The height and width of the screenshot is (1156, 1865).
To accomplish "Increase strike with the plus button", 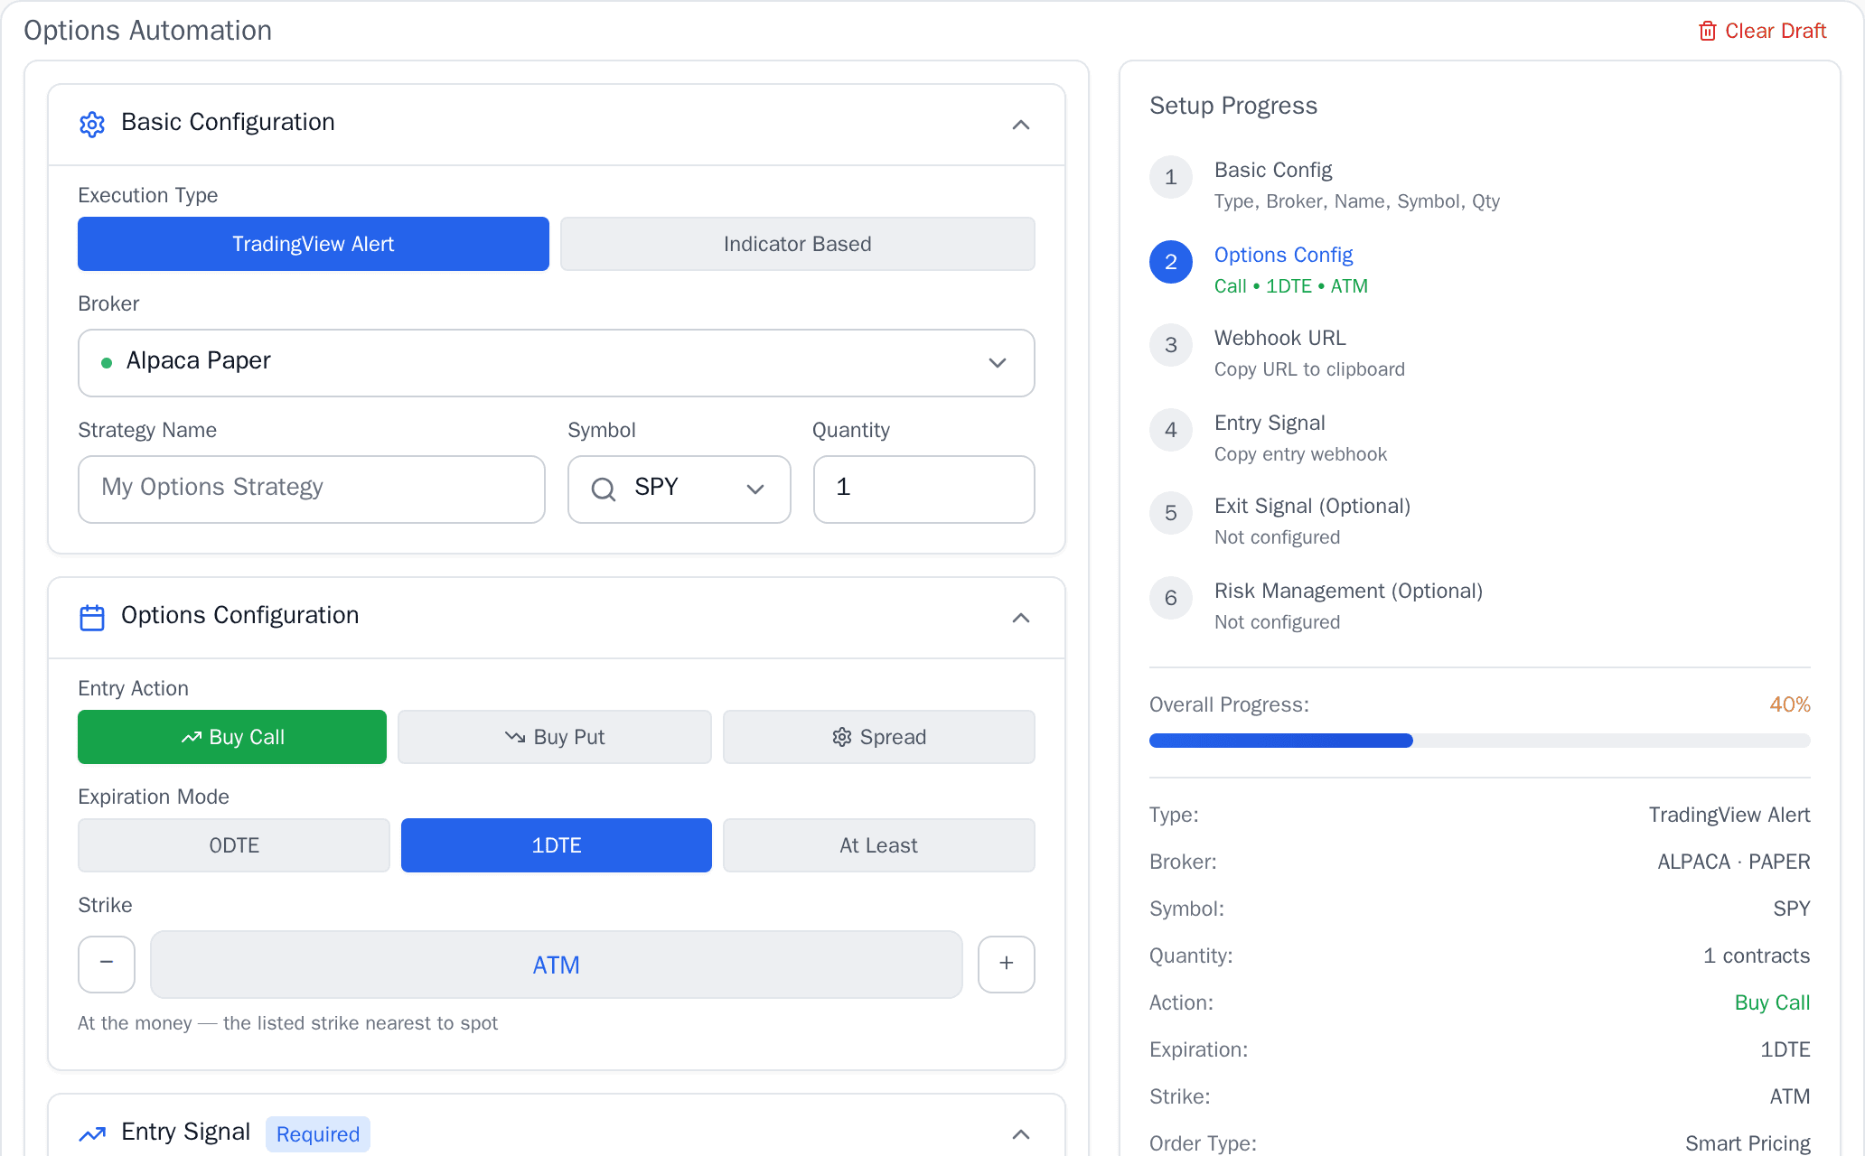I will [x=1007, y=964].
